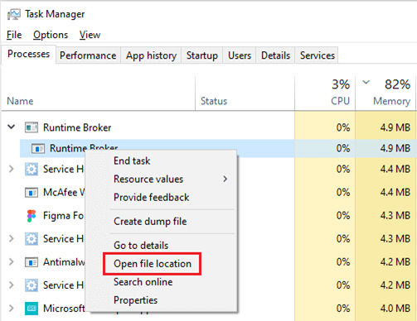417x321 pixels.
Task: Click the sort arrow above Memory column
Action: [366, 82]
